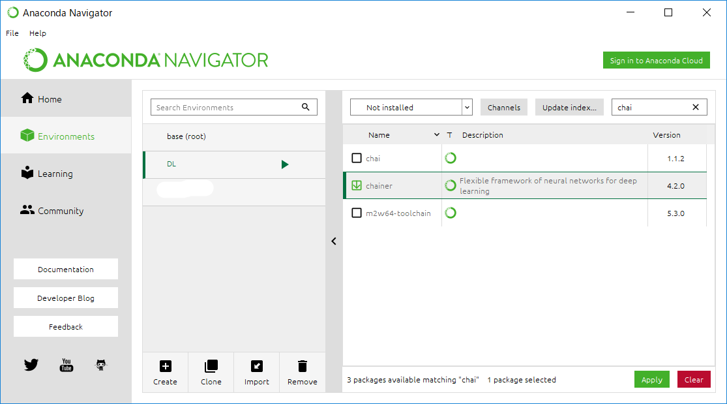Image resolution: width=727 pixels, height=404 pixels.
Task: Launch the DL environment play button
Action: [285, 164]
